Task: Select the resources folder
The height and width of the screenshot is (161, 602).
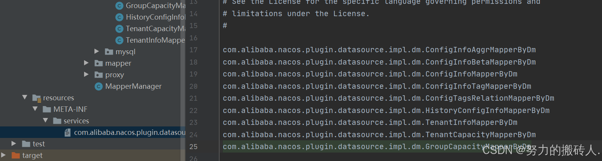Action: pyautogui.click(x=58, y=98)
